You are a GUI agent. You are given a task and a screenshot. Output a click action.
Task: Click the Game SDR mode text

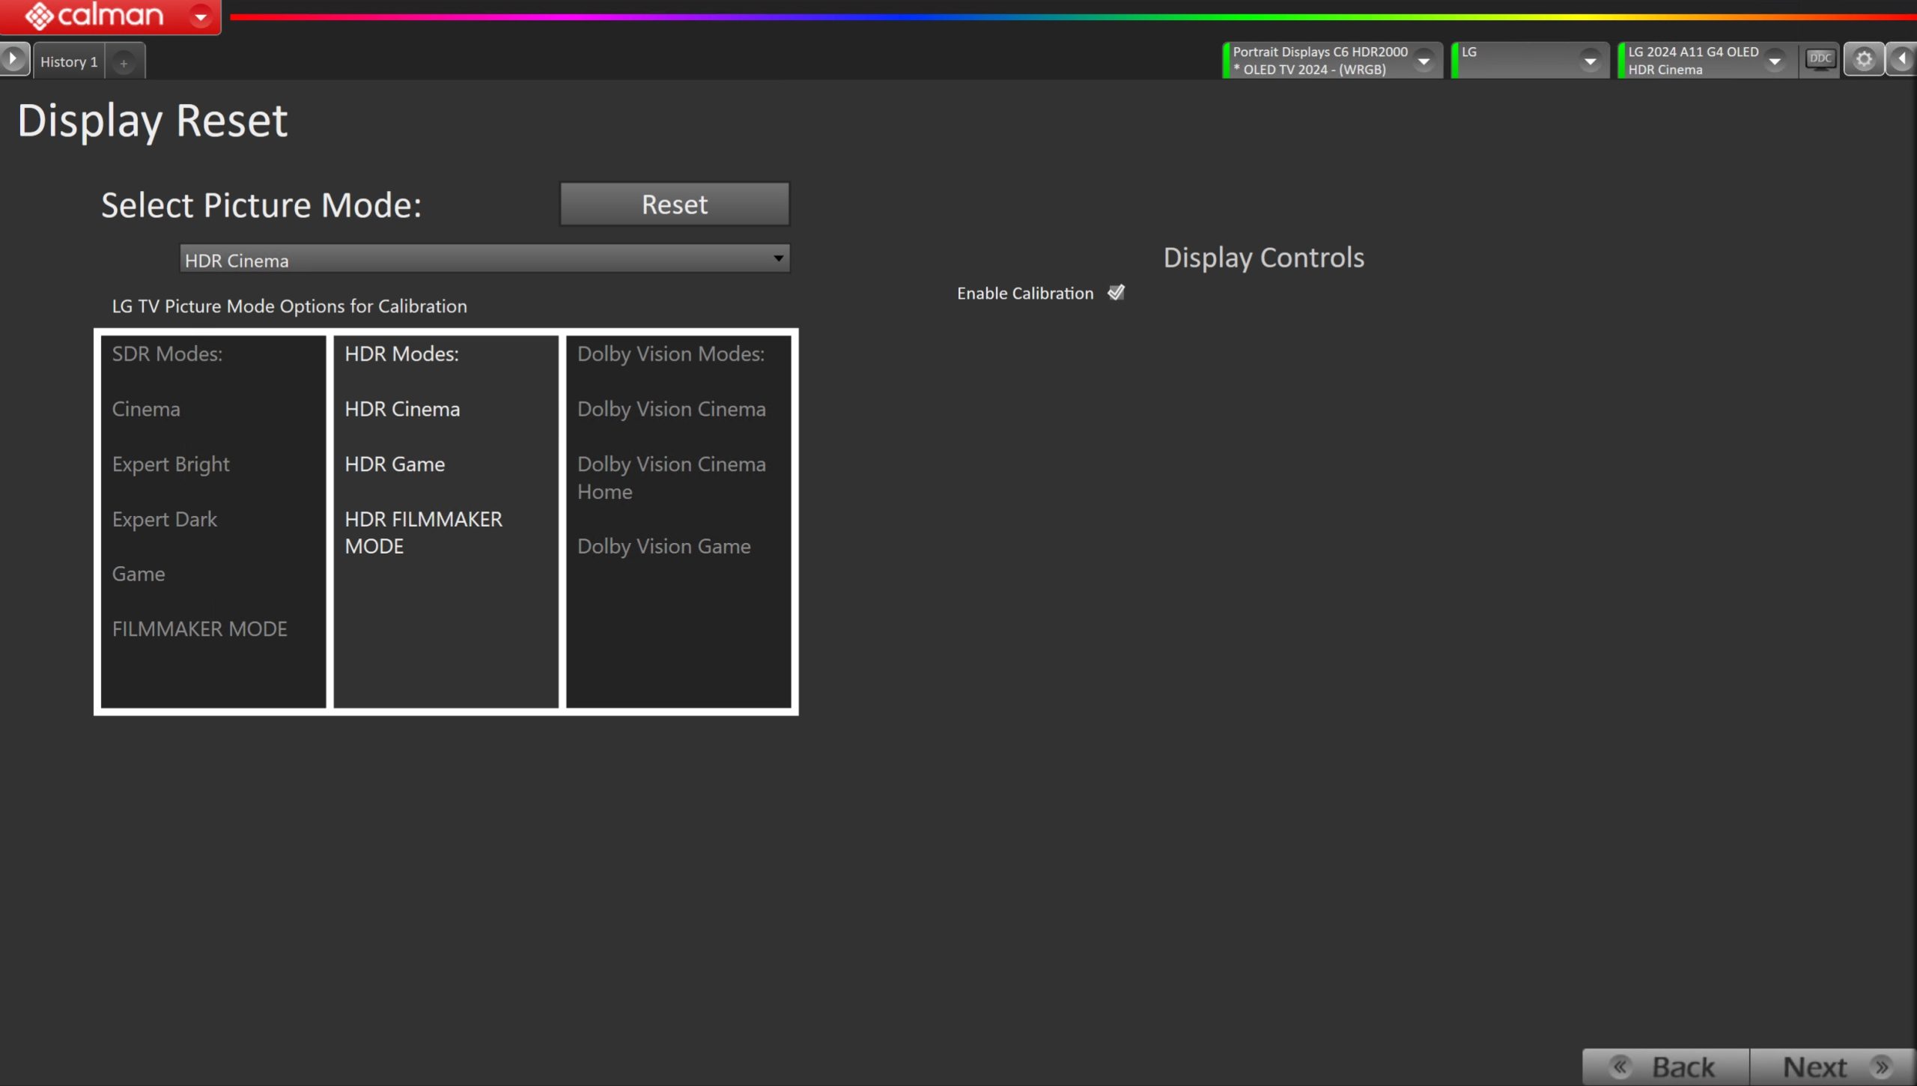(x=139, y=574)
